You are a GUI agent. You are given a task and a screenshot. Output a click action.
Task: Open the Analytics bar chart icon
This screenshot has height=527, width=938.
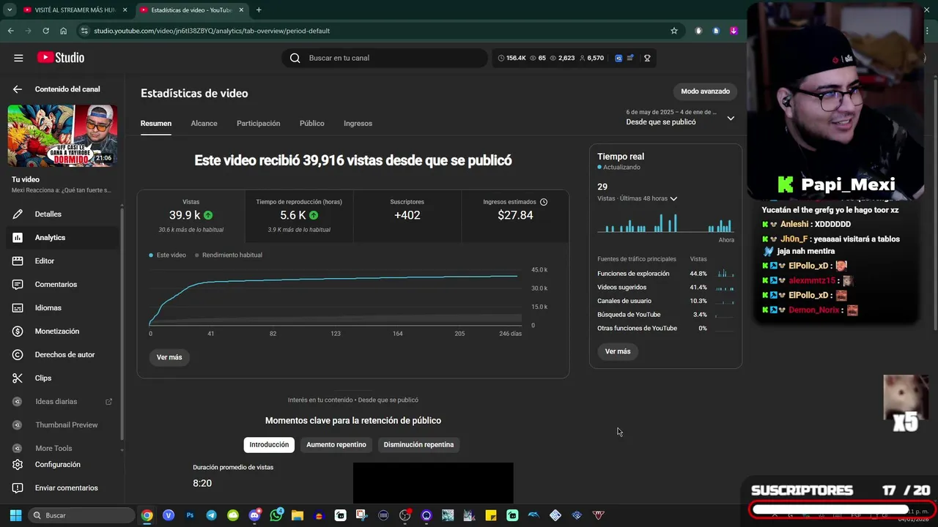click(x=18, y=237)
